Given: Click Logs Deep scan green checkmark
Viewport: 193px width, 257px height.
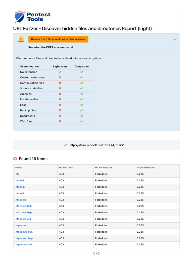Looking at the screenshot, I should tap(82, 105).
